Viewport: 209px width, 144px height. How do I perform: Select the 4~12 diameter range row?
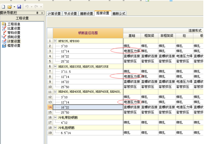tap(88, 122)
